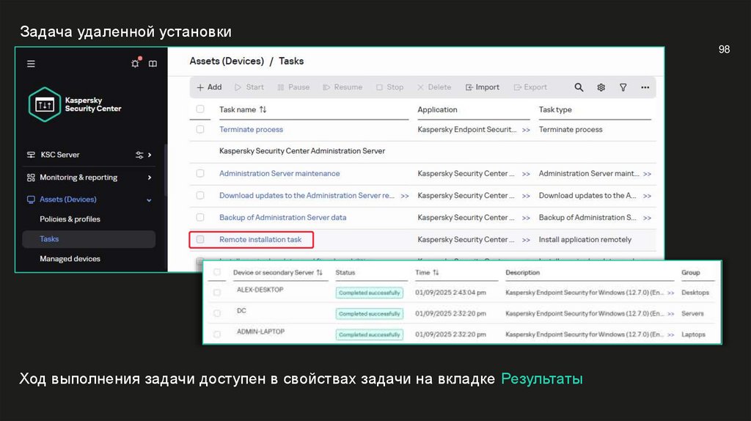751x421 pixels.
Task: Sort the Time column arrows
Action: pyautogui.click(x=436, y=273)
